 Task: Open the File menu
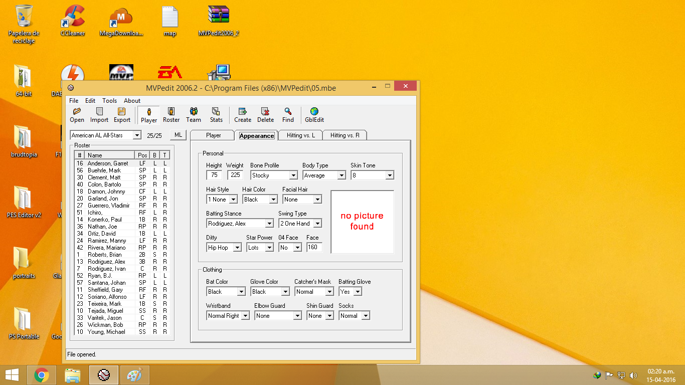pyautogui.click(x=74, y=101)
